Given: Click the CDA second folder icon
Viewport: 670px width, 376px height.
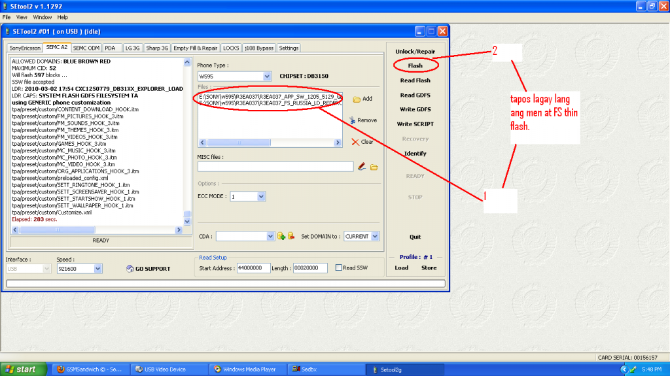Looking at the screenshot, I should [x=291, y=236].
